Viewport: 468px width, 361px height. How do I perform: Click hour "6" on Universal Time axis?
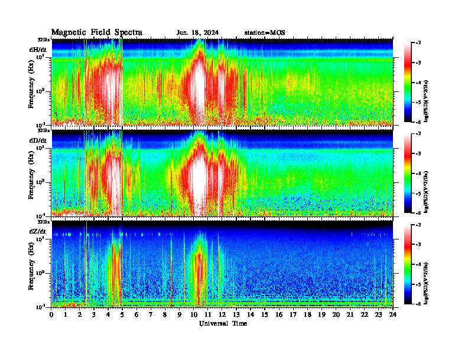(x=136, y=315)
